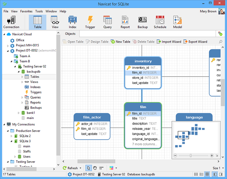Switch to ER diagram view toggle
This screenshot has height=179, width=227.
(x=207, y=174)
